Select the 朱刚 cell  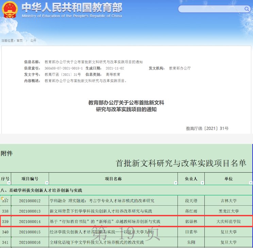[x=191, y=242]
